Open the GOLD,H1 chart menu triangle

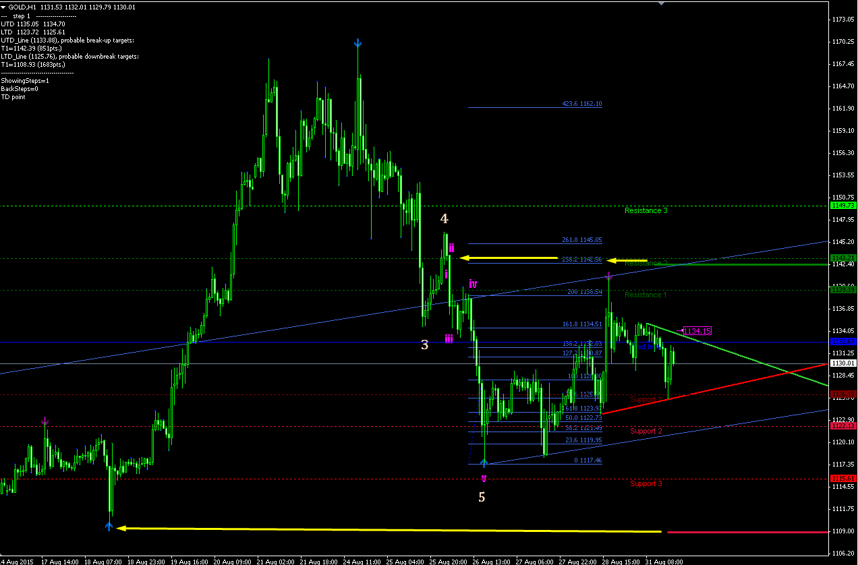(x=4, y=7)
